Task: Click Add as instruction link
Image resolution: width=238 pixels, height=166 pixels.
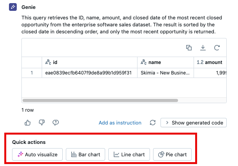Action: click(120, 123)
